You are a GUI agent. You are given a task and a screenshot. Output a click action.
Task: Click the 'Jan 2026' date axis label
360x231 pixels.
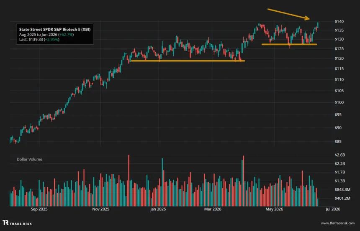coord(158,209)
